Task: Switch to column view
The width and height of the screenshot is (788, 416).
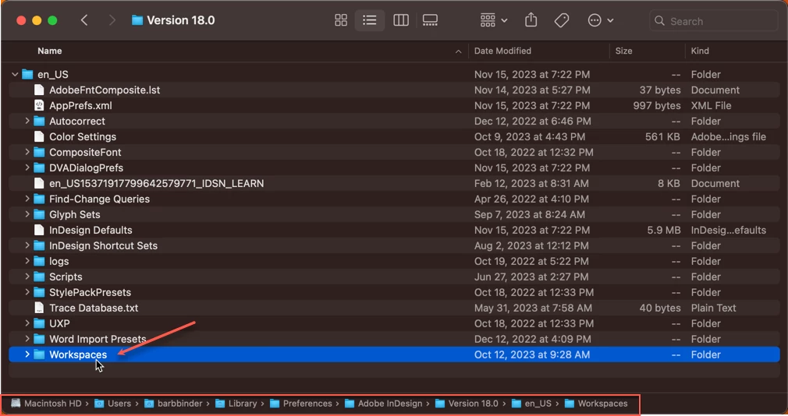Action: (x=400, y=20)
